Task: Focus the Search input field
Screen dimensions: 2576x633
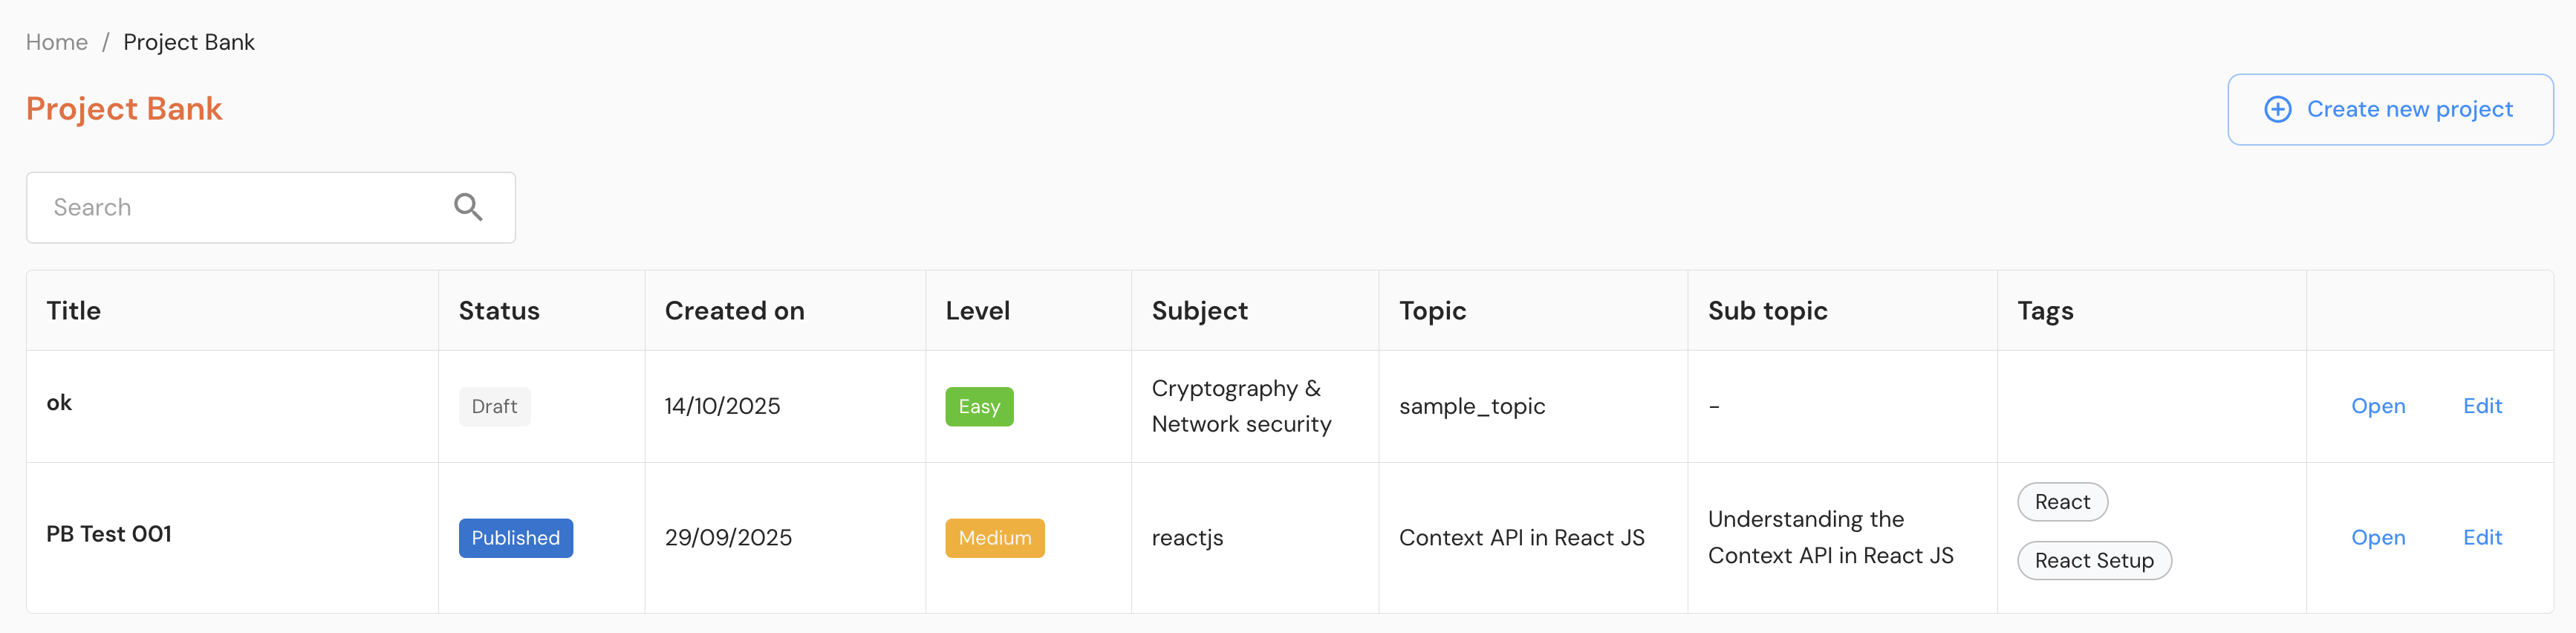Action: tap(240, 207)
